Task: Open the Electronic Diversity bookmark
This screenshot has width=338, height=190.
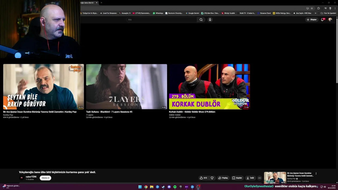Action: pos(174,13)
